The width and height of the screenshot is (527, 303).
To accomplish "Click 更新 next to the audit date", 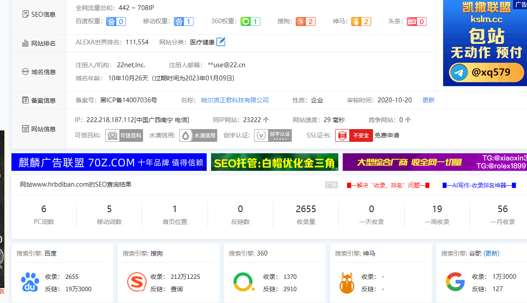I will (428, 100).
